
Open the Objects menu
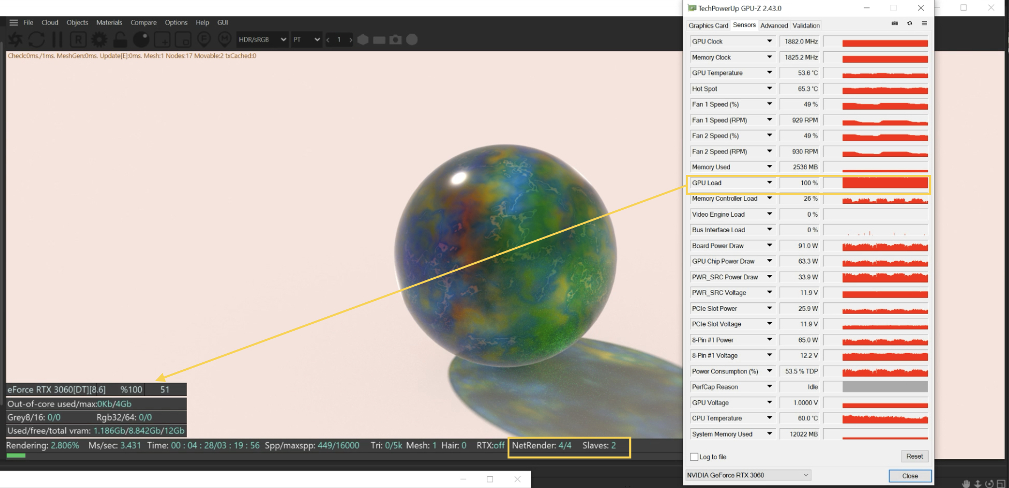(x=77, y=22)
